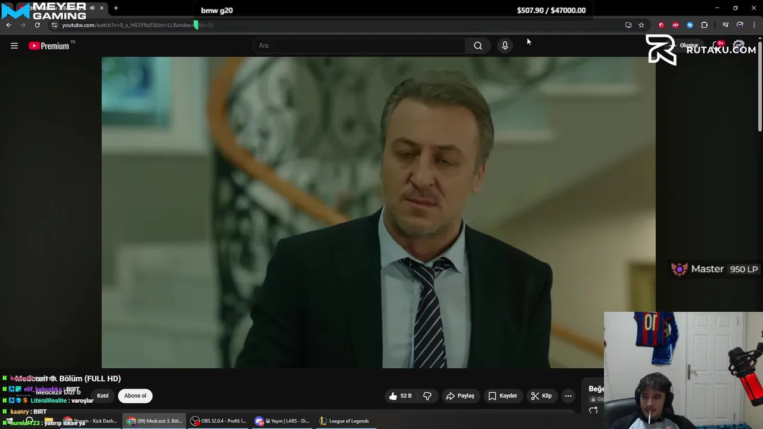
Task: Click the YouTube search magnifier button
Action: point(478,46)
